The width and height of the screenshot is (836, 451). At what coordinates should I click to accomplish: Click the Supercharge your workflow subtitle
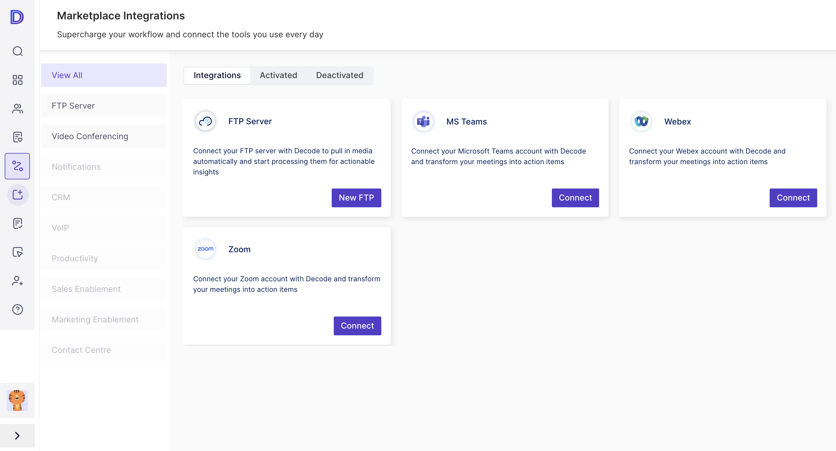[190, 34]
